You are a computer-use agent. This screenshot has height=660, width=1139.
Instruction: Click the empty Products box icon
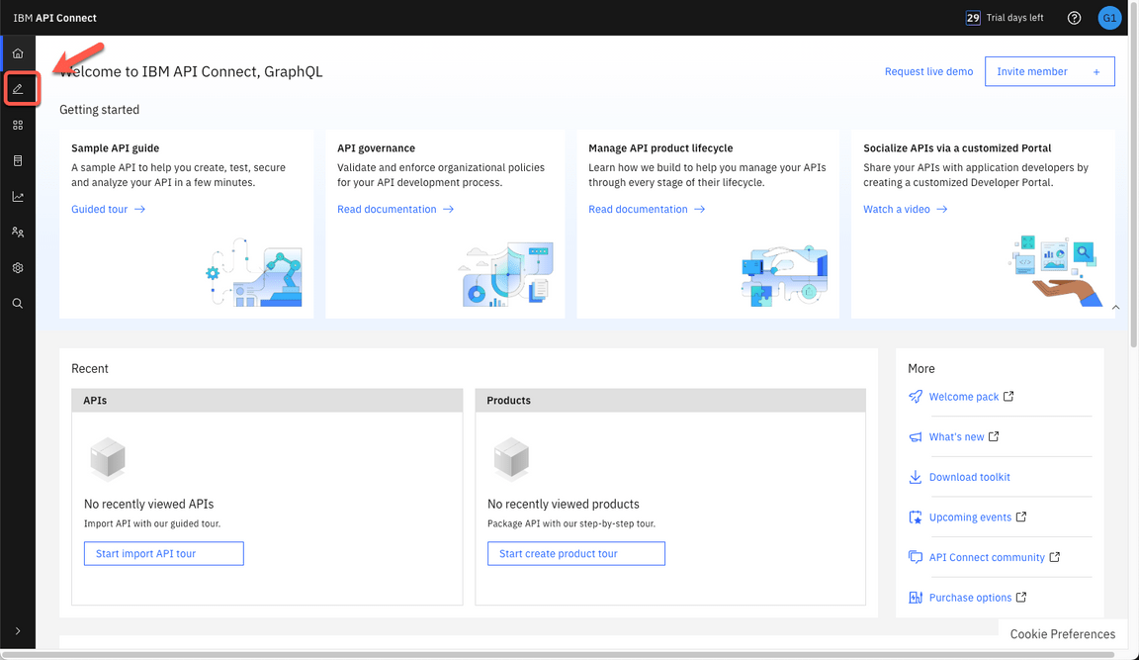click(x=511, y=458)
